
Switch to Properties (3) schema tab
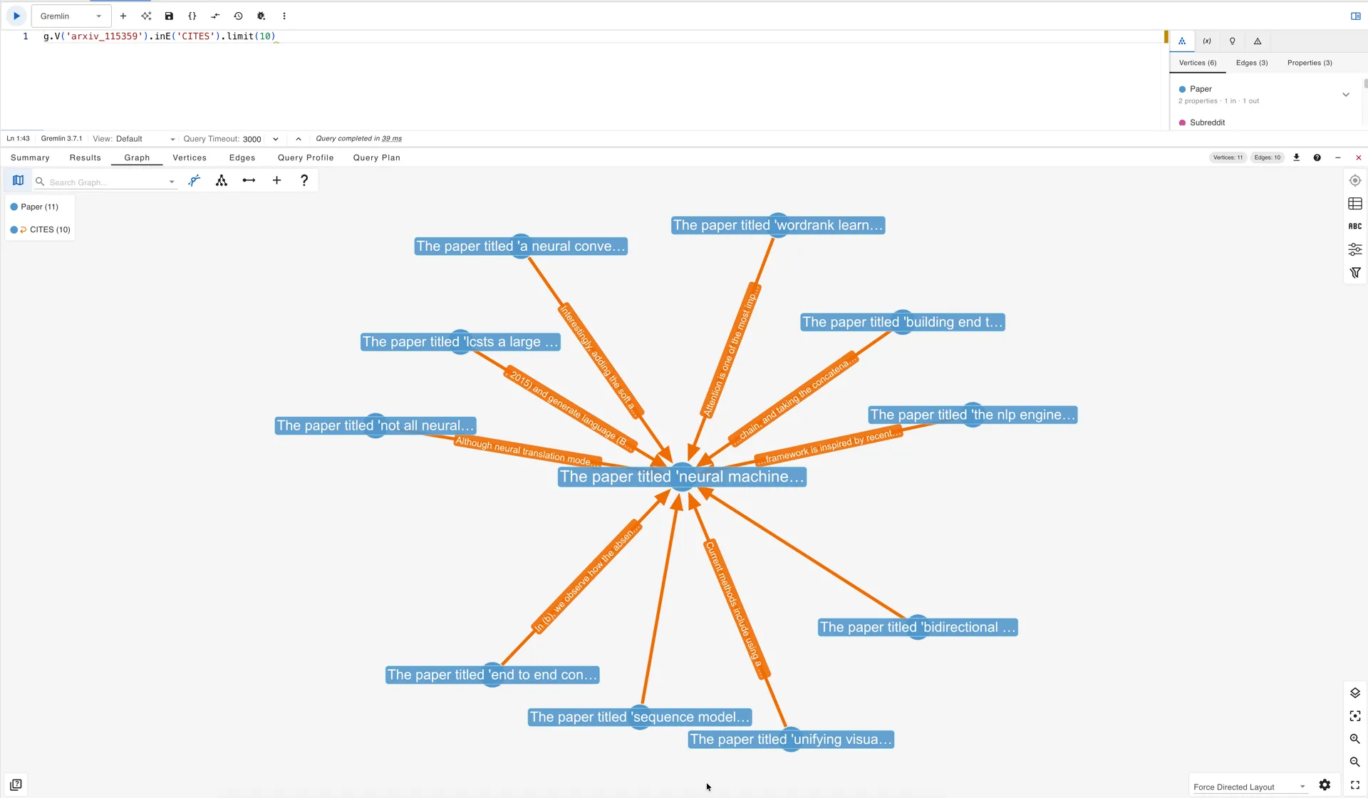point(1310,63)
